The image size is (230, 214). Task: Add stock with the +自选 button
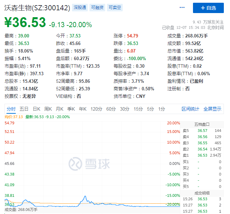pyautogui.click(x=208, y=8)
